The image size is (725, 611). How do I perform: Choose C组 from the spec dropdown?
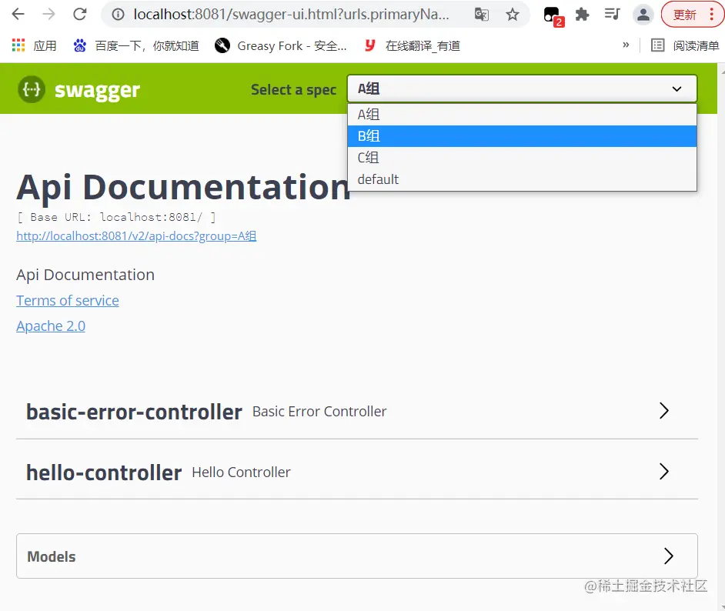pos(522,158)
